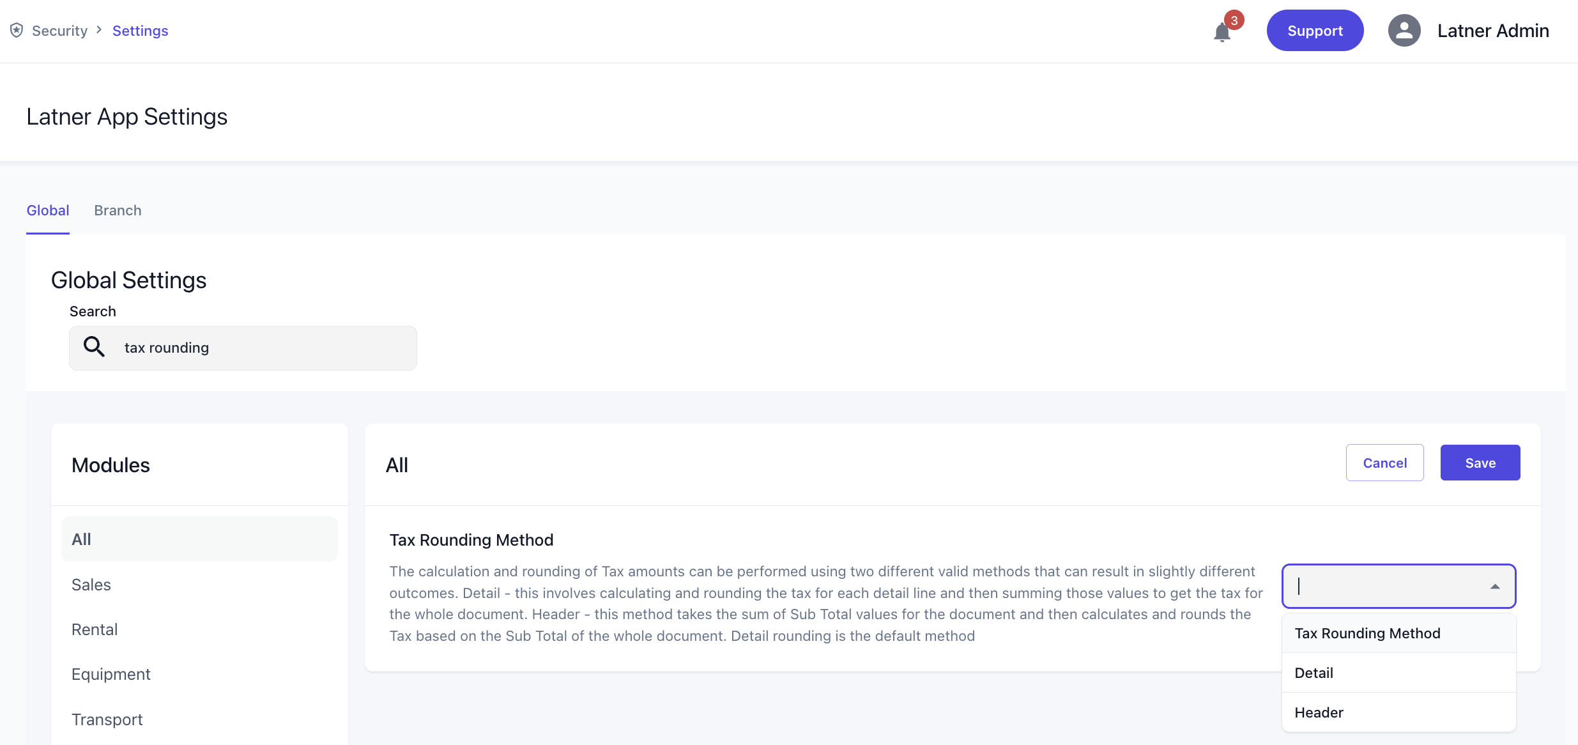1578x745 pixels.
Task: Open the Equipment module settings
Action: click(111, 674)
